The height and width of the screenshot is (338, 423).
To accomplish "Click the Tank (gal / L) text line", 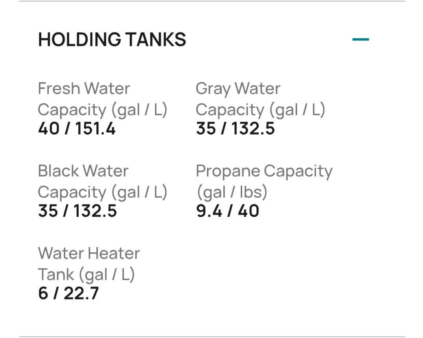I will click(x=86, y=274).
